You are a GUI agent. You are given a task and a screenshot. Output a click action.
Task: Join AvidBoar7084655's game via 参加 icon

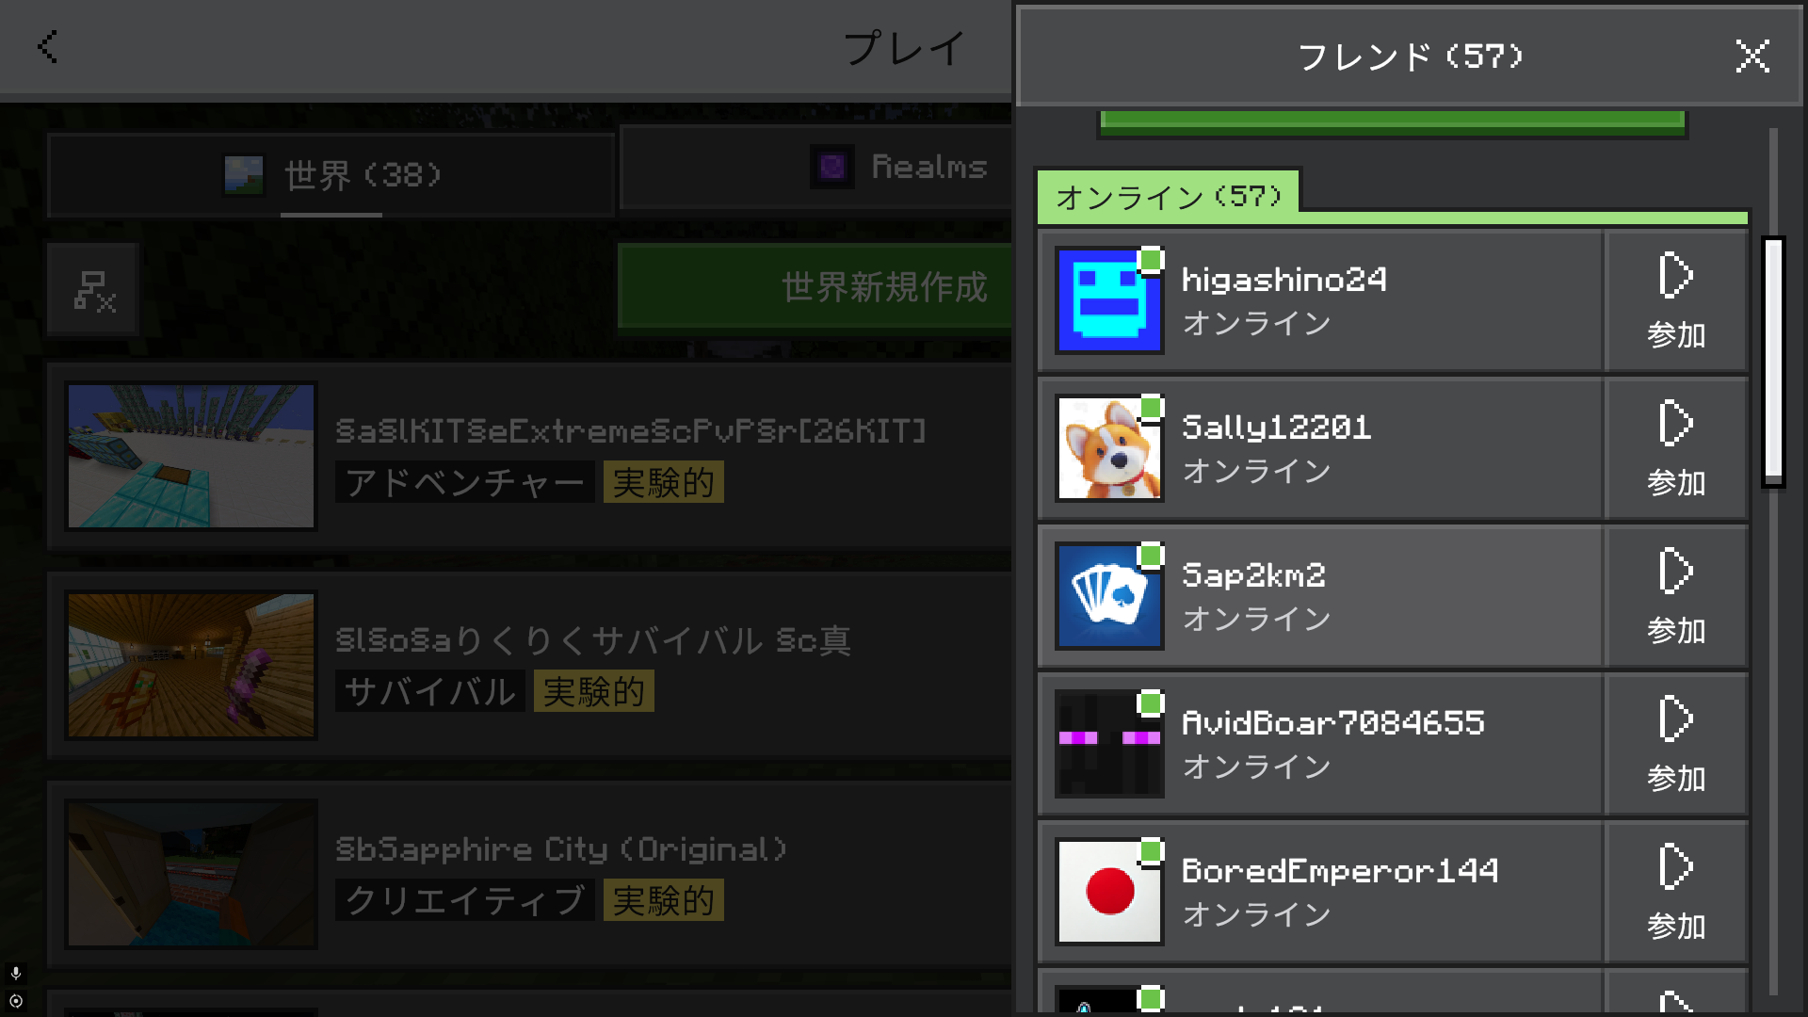1676,744
